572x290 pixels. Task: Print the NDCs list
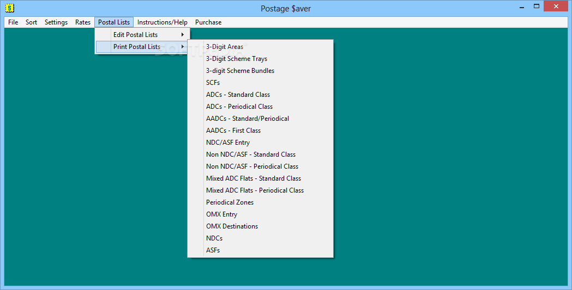tap(261, 238)
